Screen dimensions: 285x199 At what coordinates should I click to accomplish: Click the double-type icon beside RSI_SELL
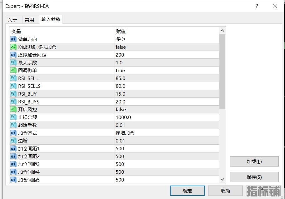point(13,78)
